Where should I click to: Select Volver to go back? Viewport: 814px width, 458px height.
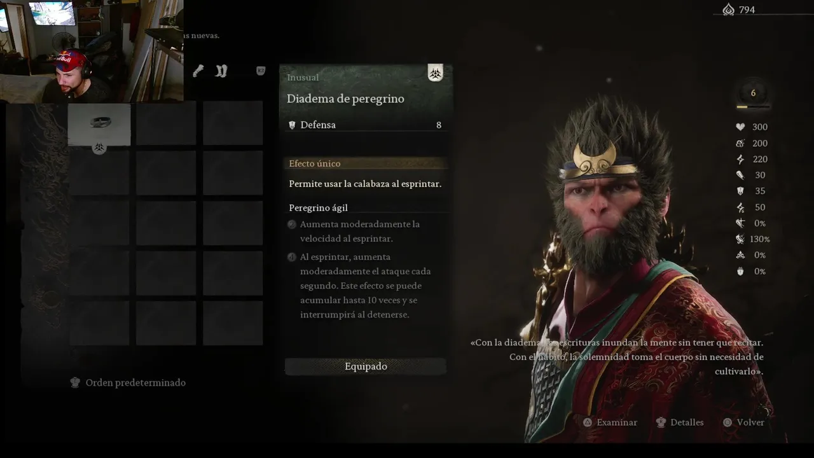point(743,422)
